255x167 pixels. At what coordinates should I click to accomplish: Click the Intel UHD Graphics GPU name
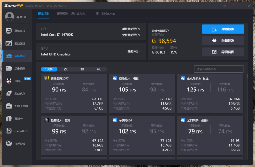pos(56,54)
